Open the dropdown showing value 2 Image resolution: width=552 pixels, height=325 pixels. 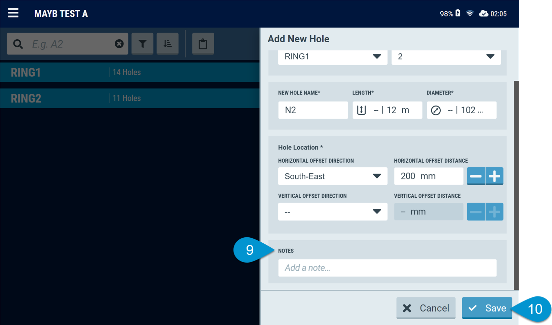446,56
